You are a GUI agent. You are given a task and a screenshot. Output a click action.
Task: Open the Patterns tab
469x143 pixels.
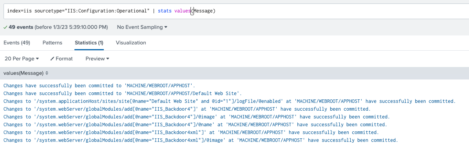[x=53, y=43]
